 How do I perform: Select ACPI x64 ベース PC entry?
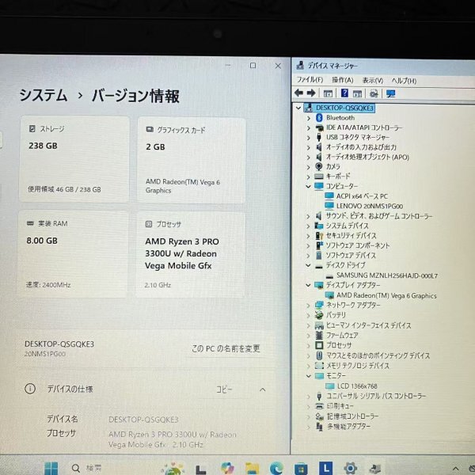coord(362,196)
